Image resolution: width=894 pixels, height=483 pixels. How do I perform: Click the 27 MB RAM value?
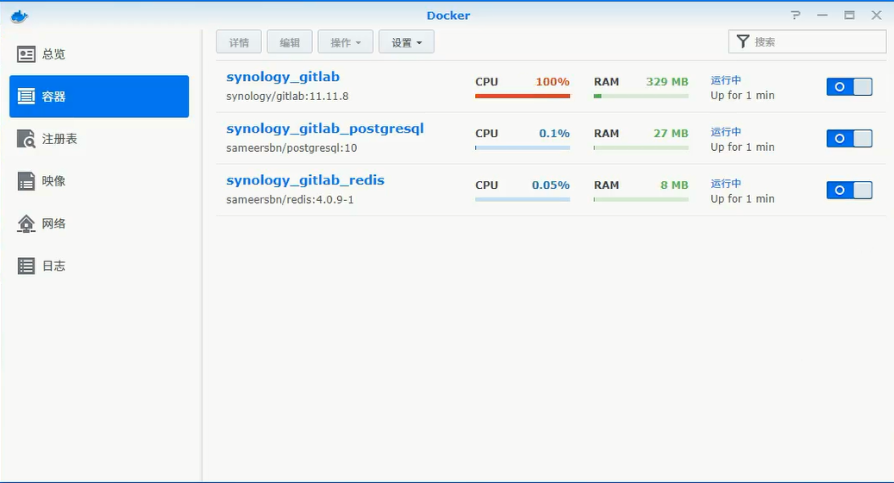click(671, 134)
